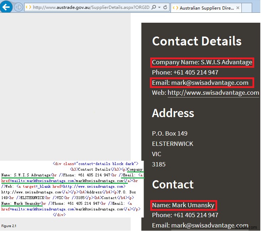
Task: Click the search magnifier icon in address bar
Action: (154, 7)
